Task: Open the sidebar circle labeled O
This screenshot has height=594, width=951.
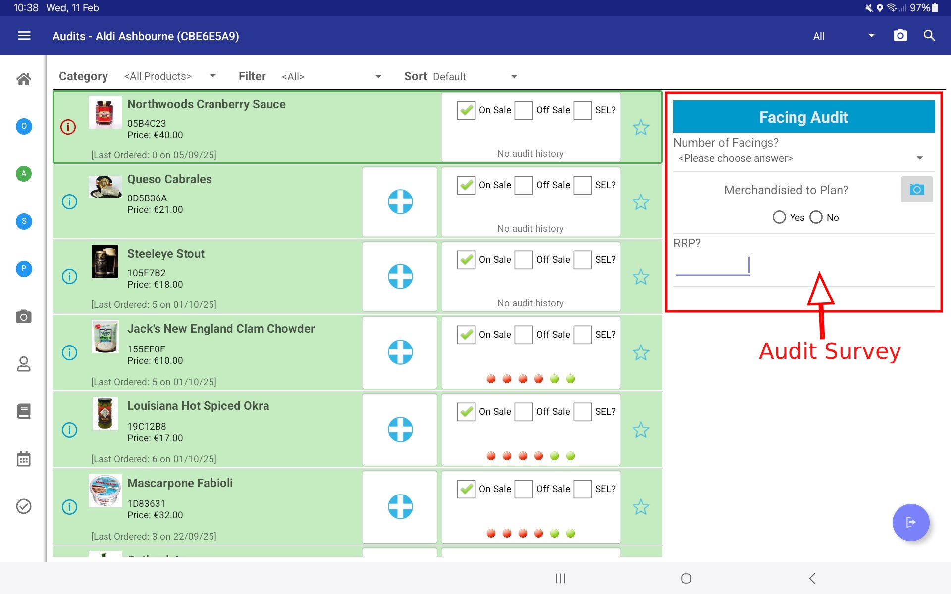Action: (24, 126)
